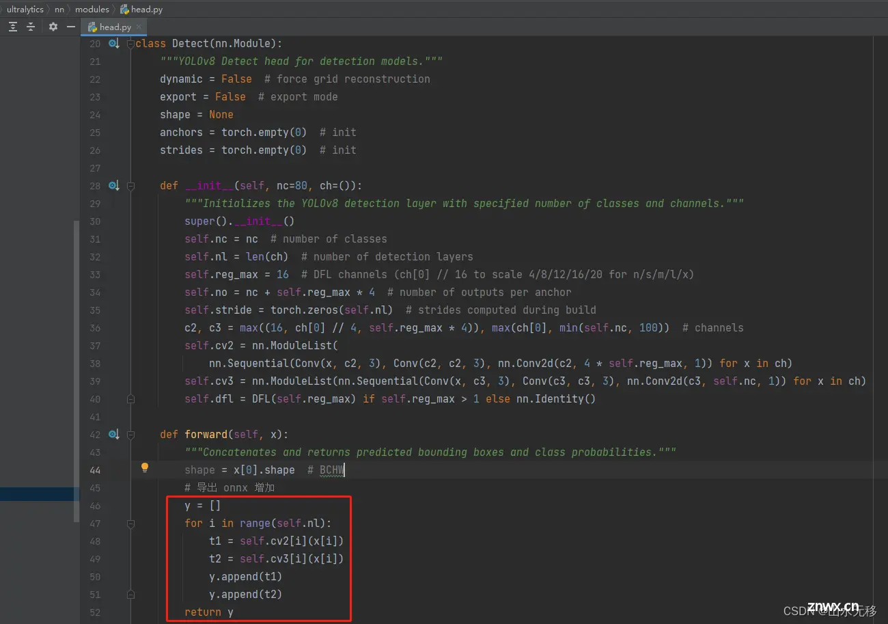Viewport: 888px width, 624px height.
Task: Click the overridden-marker icon beside class Detect
Action: pyautogui.click(x=114, y=44)
